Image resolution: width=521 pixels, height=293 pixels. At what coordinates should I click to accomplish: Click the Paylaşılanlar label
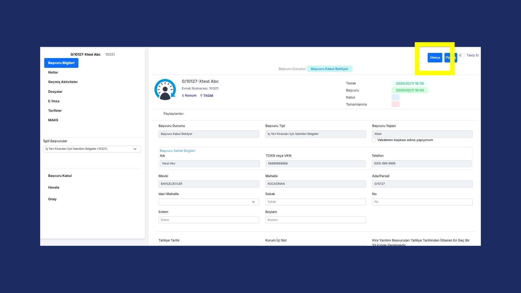click(174, 114)
